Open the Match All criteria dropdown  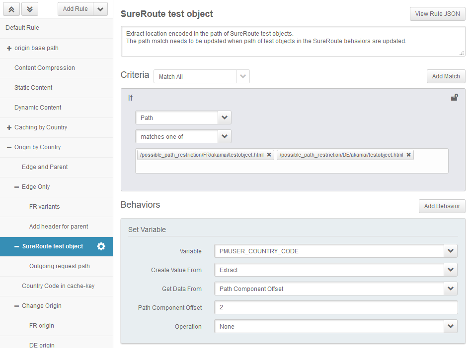tap(242, 76)
